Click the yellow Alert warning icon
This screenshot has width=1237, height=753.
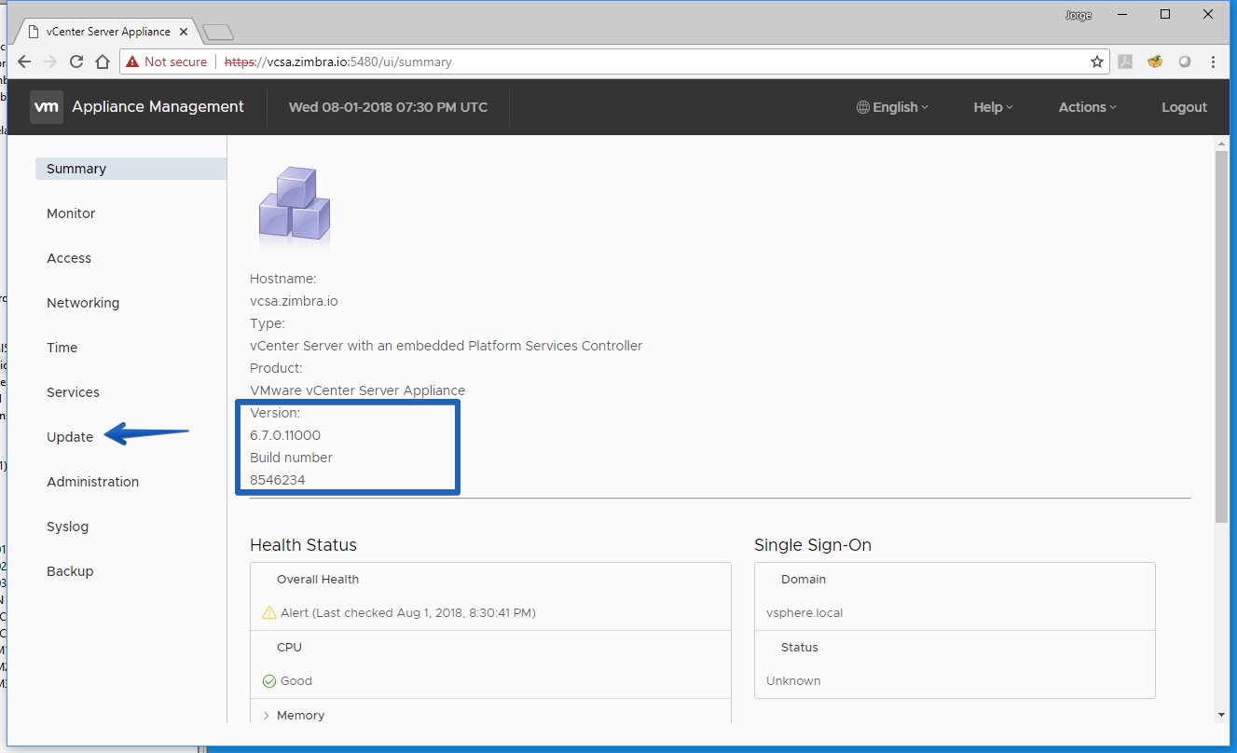tap(269, 612)
